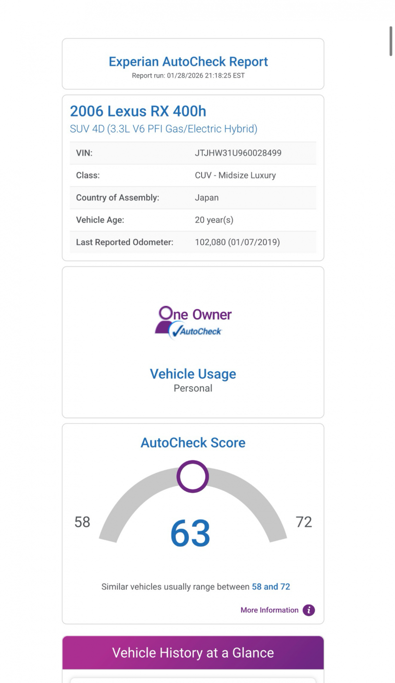Click the Vehicle Age 20 year(s) value
Screen dimensions: 395x683
[214, 220]
